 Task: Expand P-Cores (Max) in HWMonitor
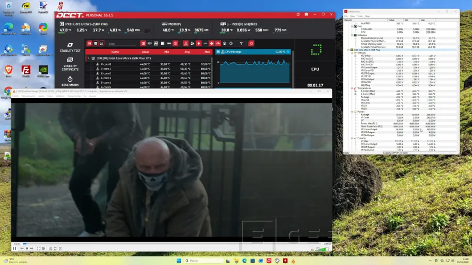click(x=355, y=91)
